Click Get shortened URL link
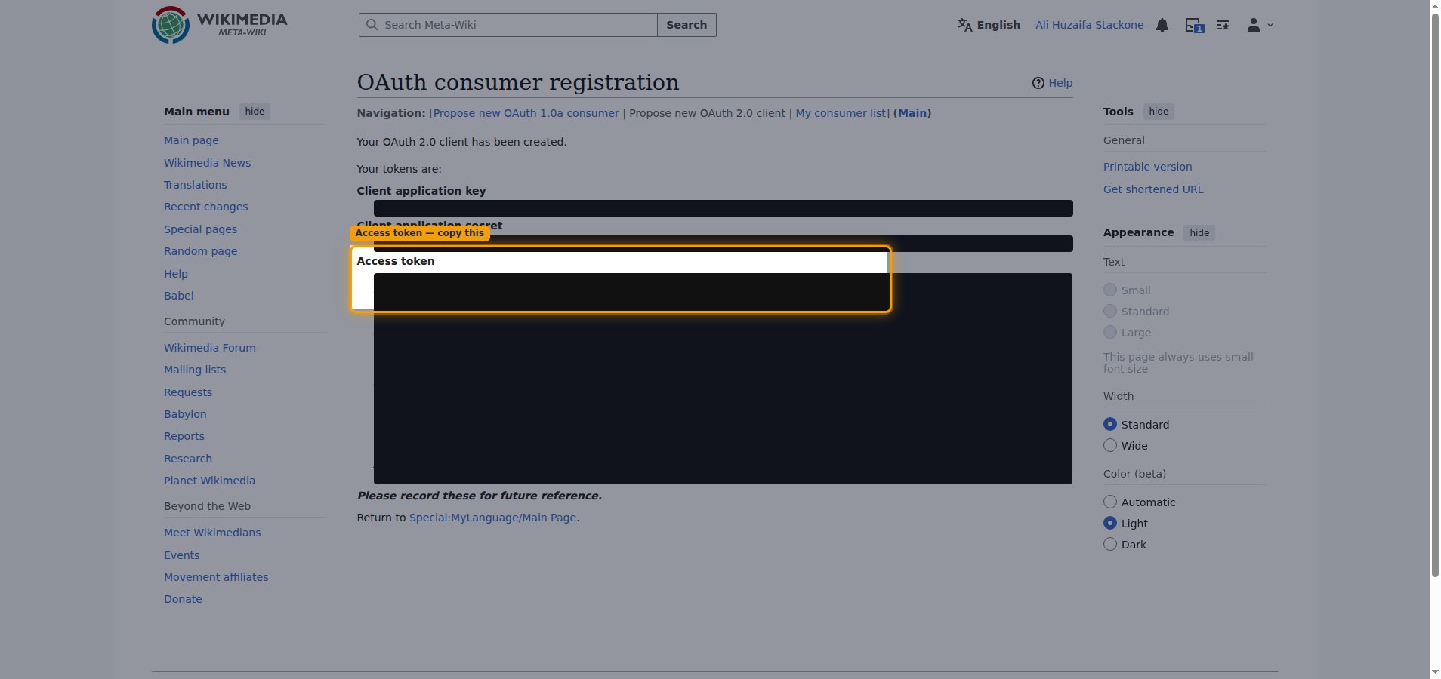This screenshot has height=679, width=1441. click(1153, 189)
